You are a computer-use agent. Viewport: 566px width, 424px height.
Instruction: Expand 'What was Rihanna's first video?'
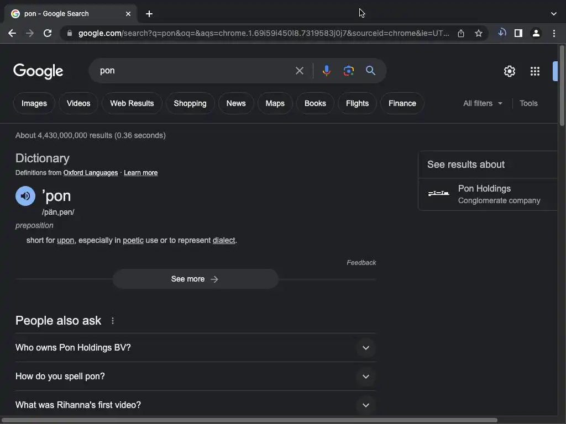[x=195, y=405]
